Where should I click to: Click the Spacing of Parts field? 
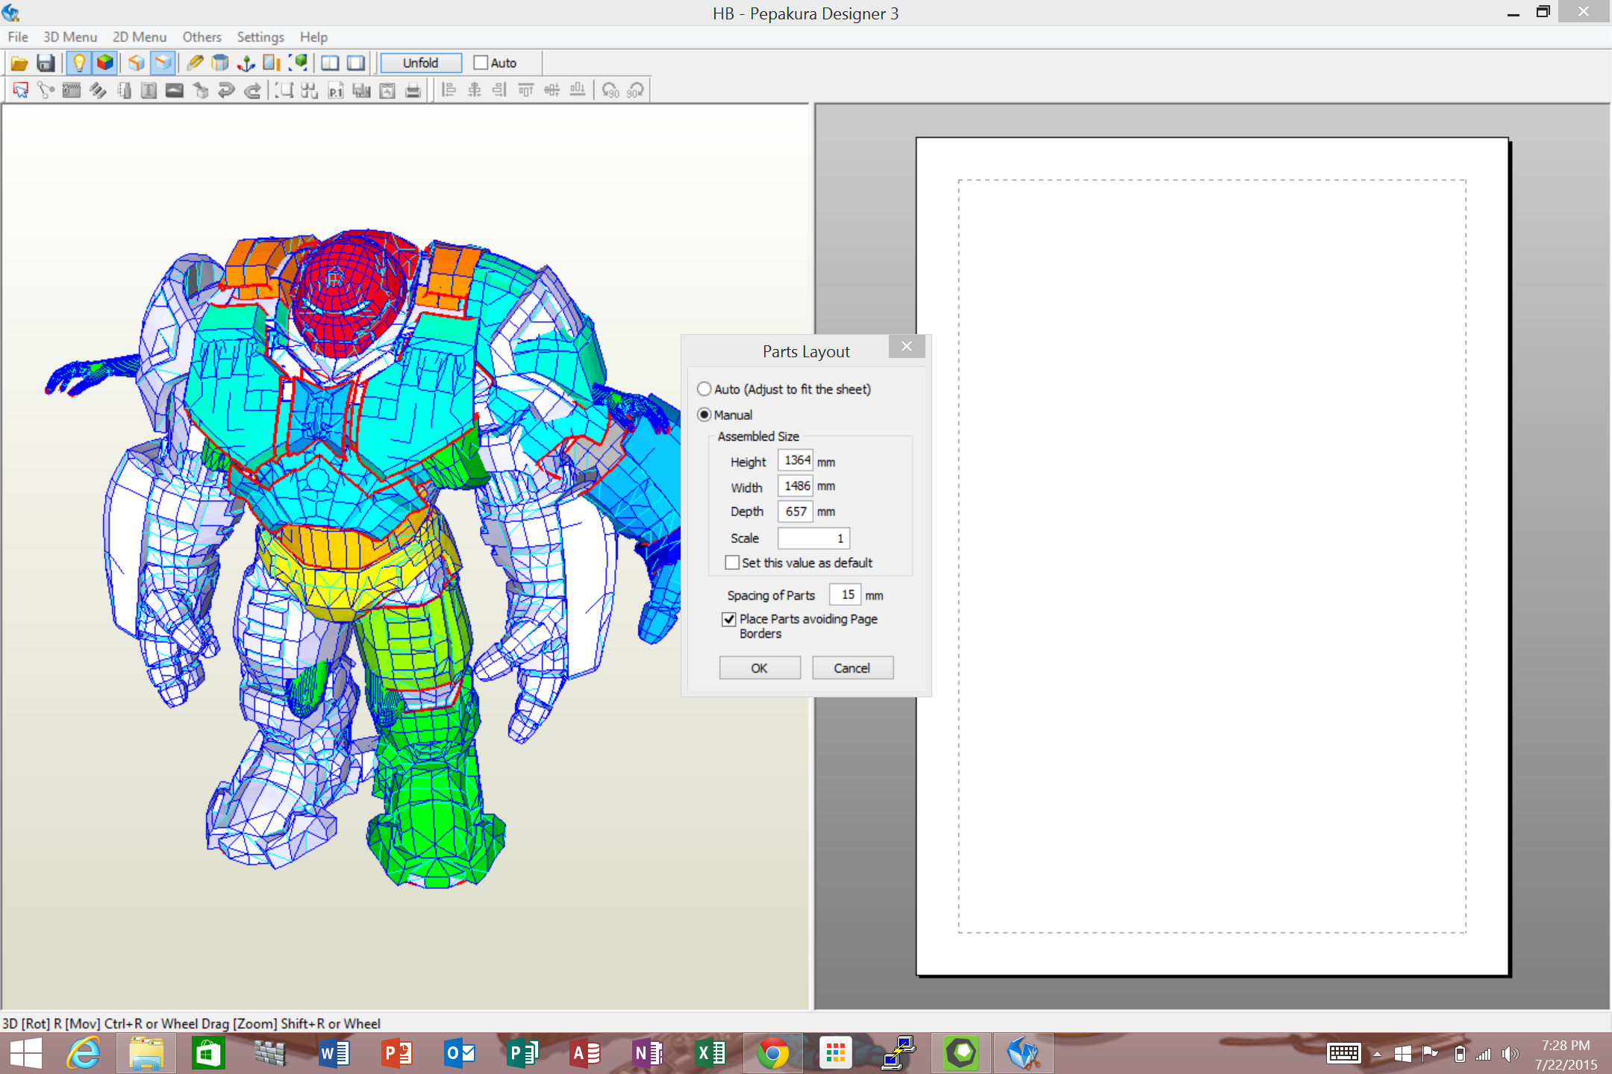[x=845, y=594]
